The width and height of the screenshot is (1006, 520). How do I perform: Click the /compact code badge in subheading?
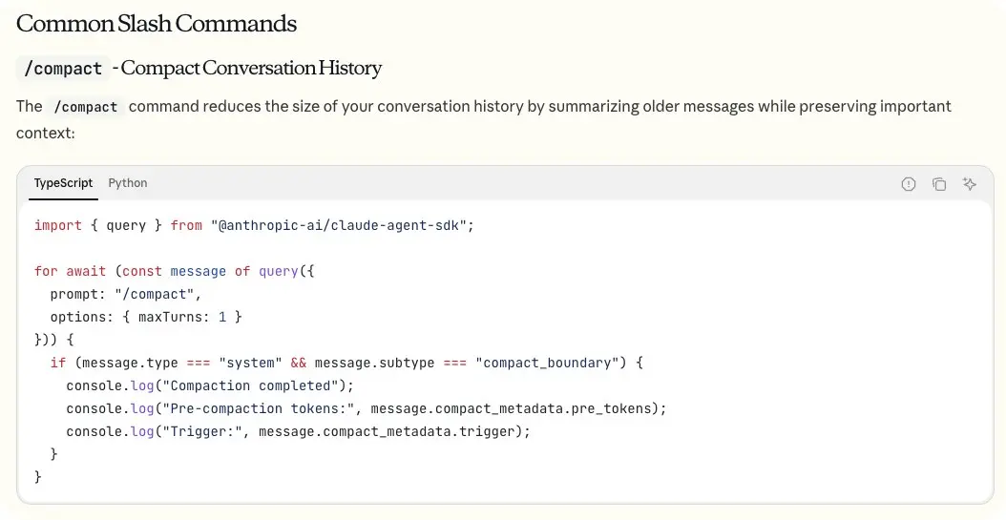(x=63, y=68)
